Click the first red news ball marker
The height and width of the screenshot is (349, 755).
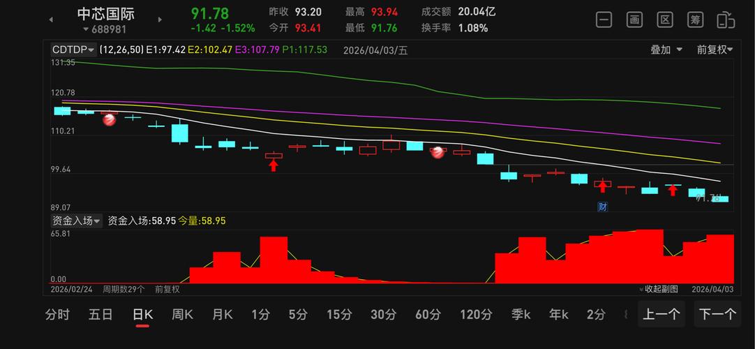point(110,119)
